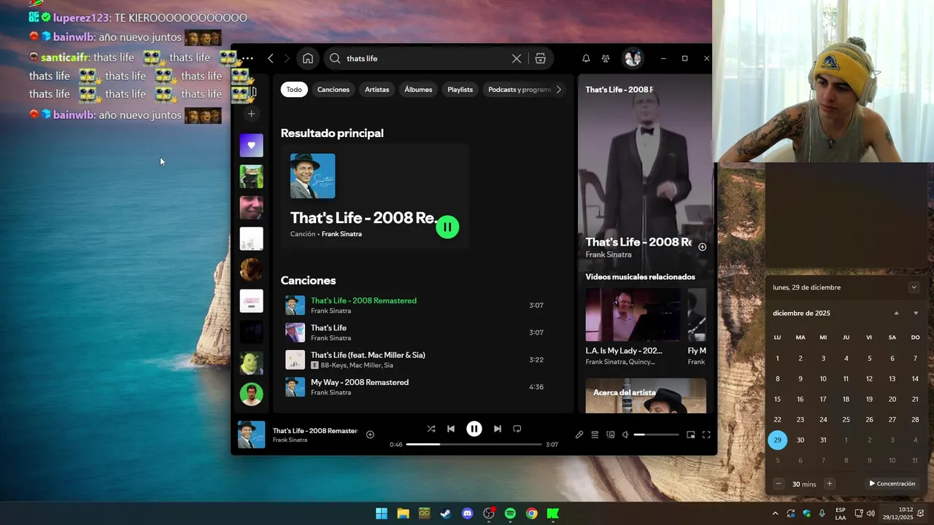Toggle shuffle in Spotify player bar

[x=431, y=429]
